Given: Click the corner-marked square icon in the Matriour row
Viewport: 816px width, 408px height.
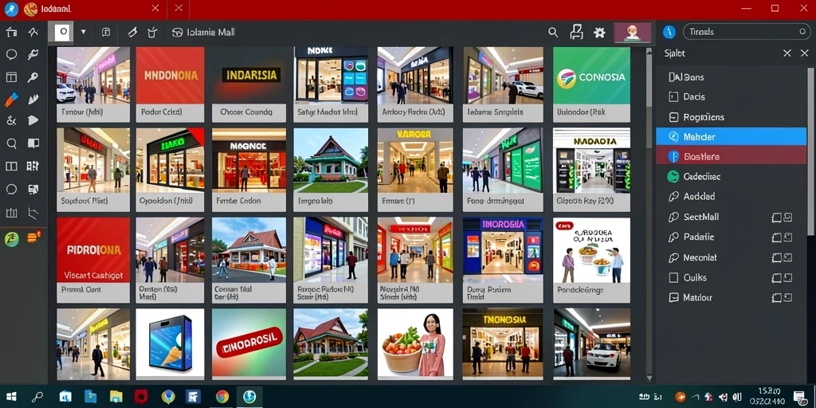Looking at the screenshot, I should click(x=788, y=298).
